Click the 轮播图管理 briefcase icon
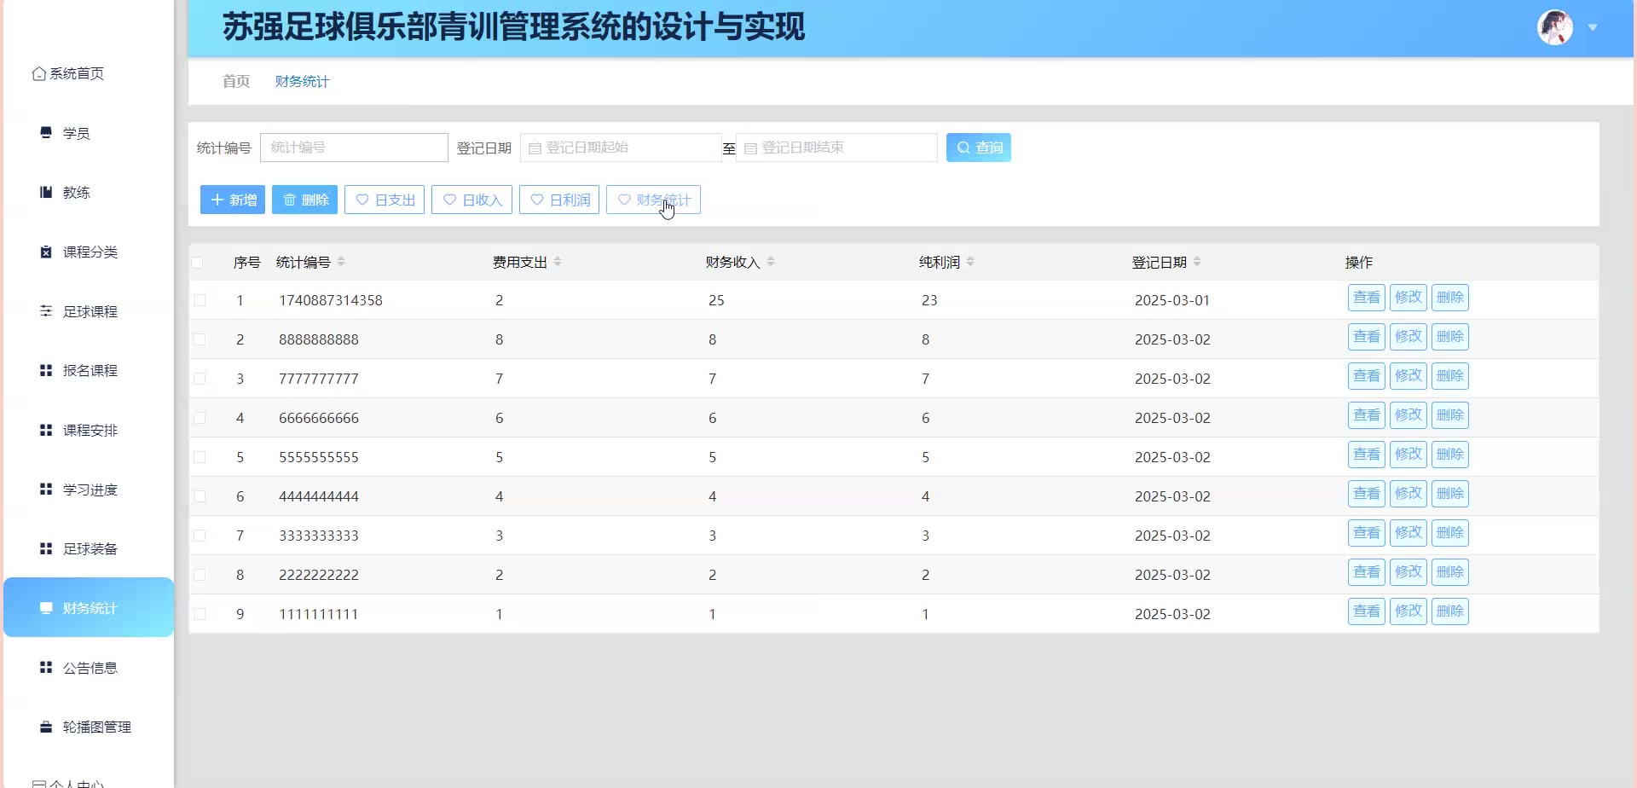 pos(46,727)
